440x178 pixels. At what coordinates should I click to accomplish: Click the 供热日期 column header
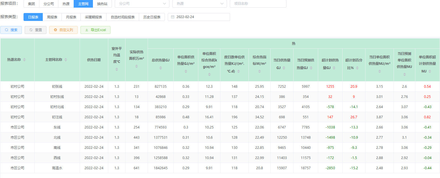(x=94, y=60)
